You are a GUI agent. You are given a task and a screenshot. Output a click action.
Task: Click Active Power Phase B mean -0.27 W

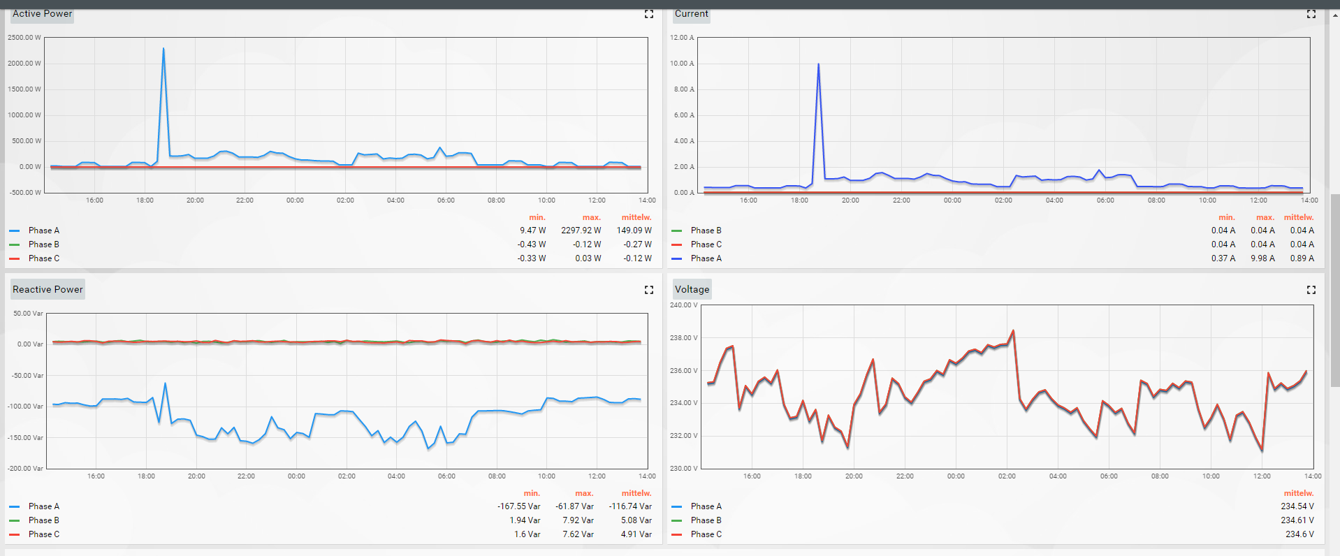pyautogui.click(x=638, y=244)
